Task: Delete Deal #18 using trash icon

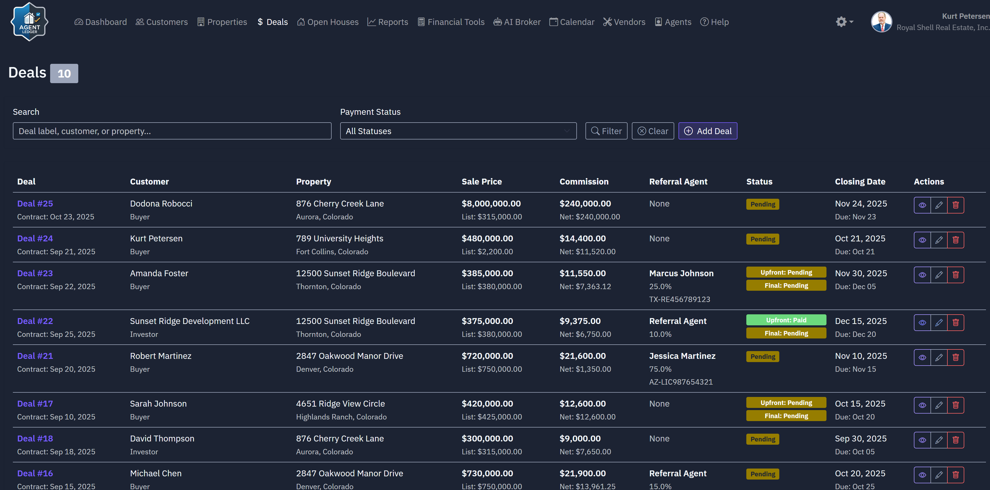Action: [x=956, y=440]
